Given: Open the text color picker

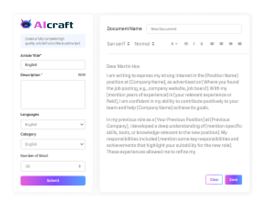Looking at the screenshot, I should click(174, 44).
